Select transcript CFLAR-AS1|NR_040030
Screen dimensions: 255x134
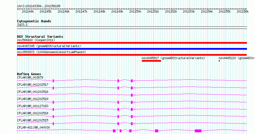34,127
